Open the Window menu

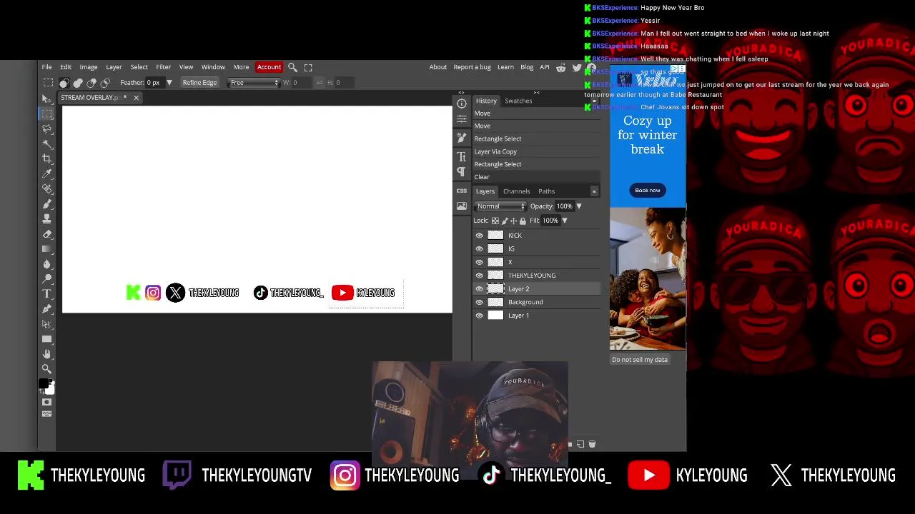[x=213, y=67]
